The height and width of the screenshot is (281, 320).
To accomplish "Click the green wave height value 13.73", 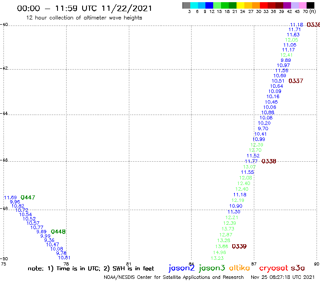I will coord(228,229).
